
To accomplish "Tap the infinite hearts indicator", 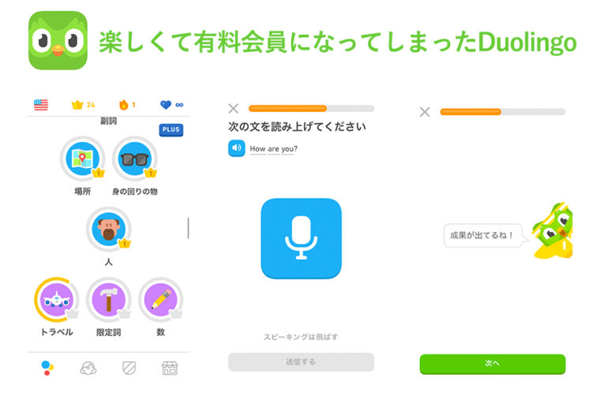I will [x=171, y=104].
